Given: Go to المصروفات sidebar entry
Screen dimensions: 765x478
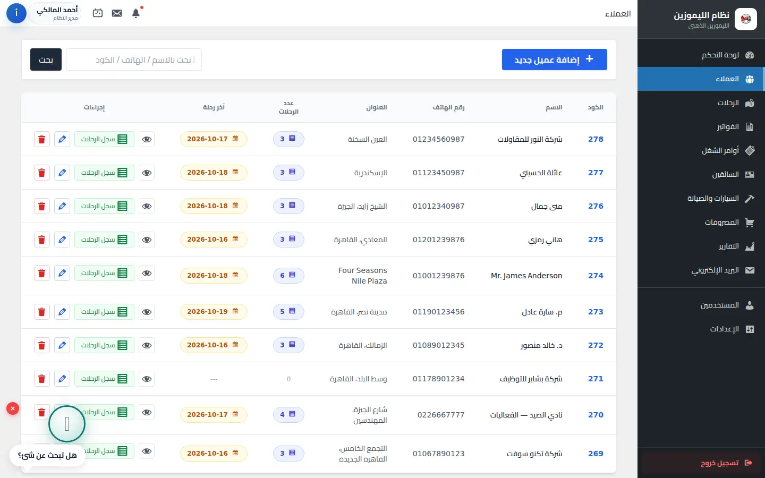Looking at the screenshot, I should tap(701, 222).
